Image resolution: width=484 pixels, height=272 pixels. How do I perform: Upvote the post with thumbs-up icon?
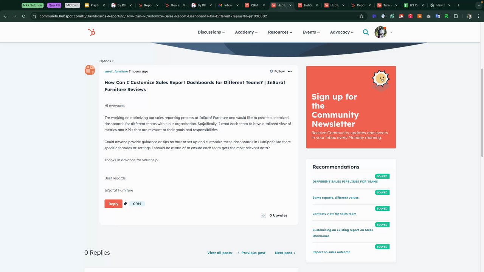(x=263, y=215)
